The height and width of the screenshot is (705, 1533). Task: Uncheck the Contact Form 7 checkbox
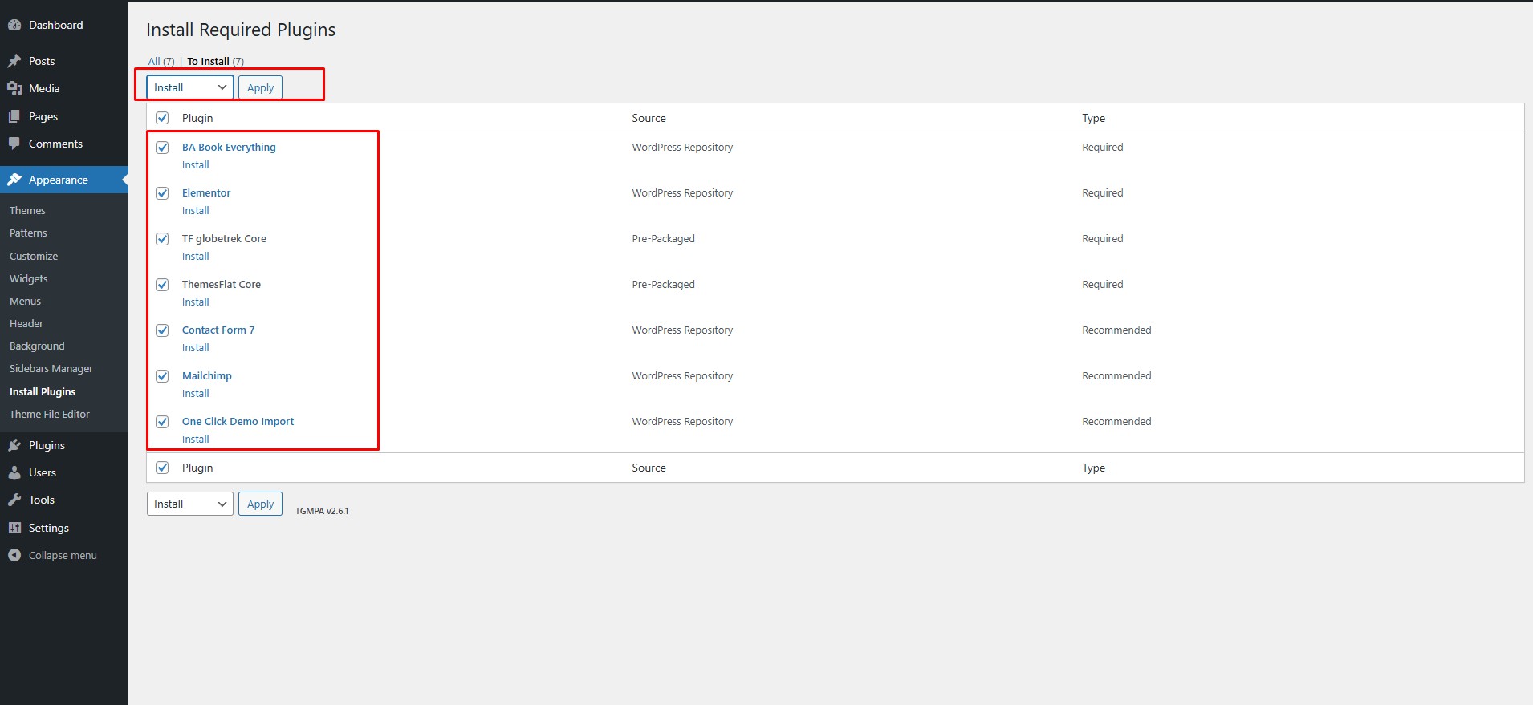coord(162,330)
